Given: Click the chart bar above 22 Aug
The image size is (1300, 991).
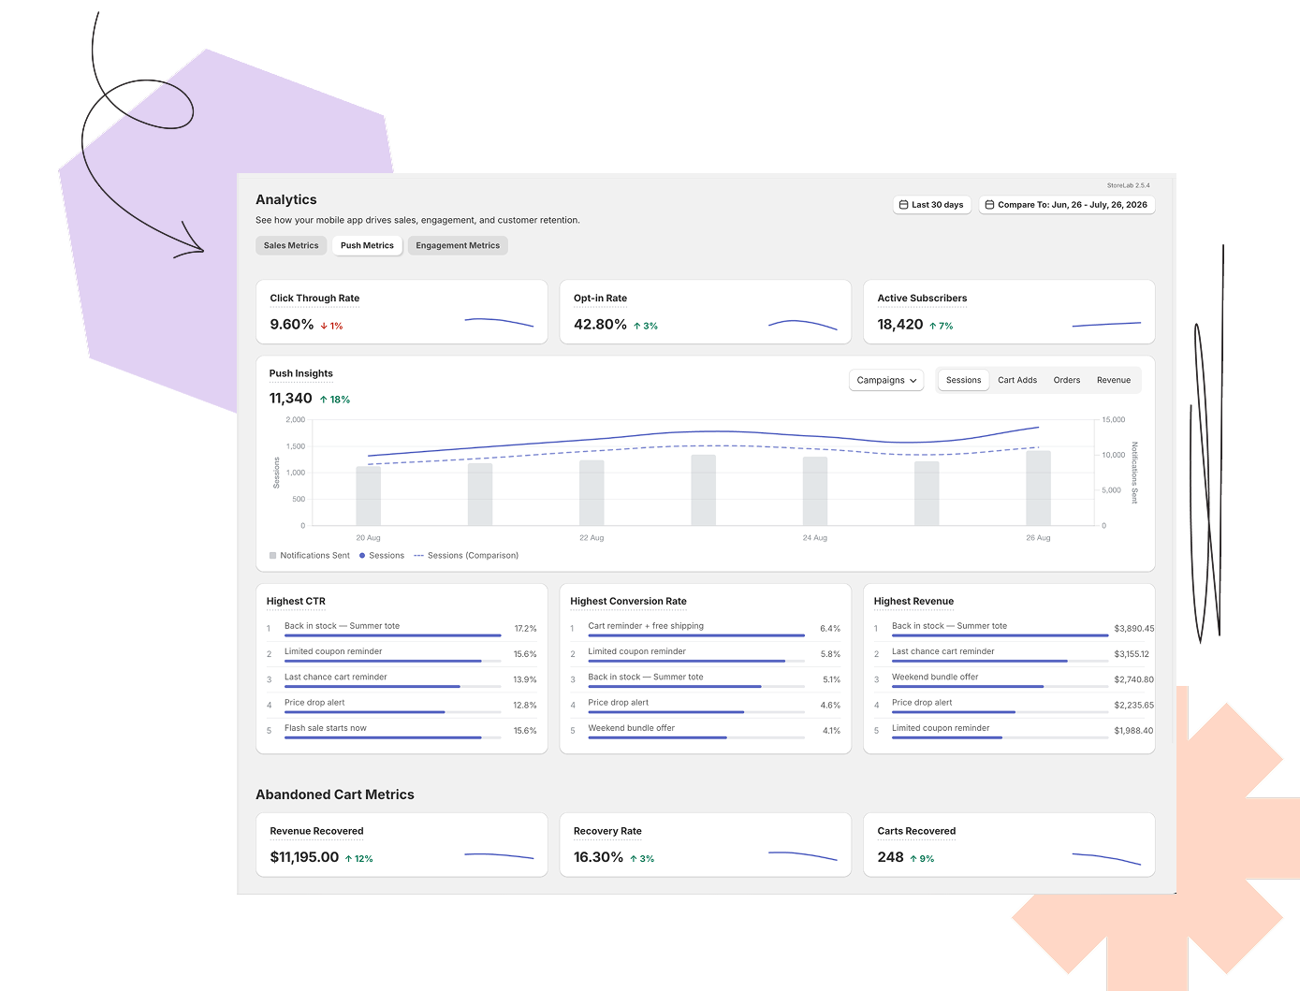Looking at the screenshot, I should (x=592, y=492).
